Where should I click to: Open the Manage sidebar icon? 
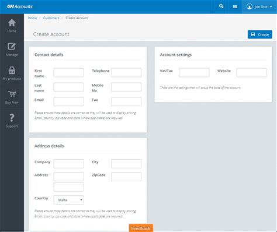click(12, 47)
